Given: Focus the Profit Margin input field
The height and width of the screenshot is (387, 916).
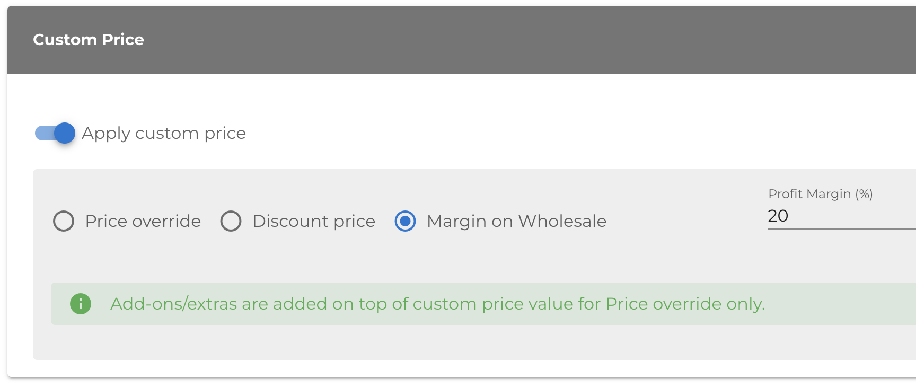Looking at the screenshot, I should 842,216.
